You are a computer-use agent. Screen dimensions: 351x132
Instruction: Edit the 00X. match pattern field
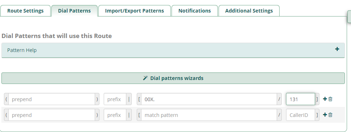click(209, 99)
